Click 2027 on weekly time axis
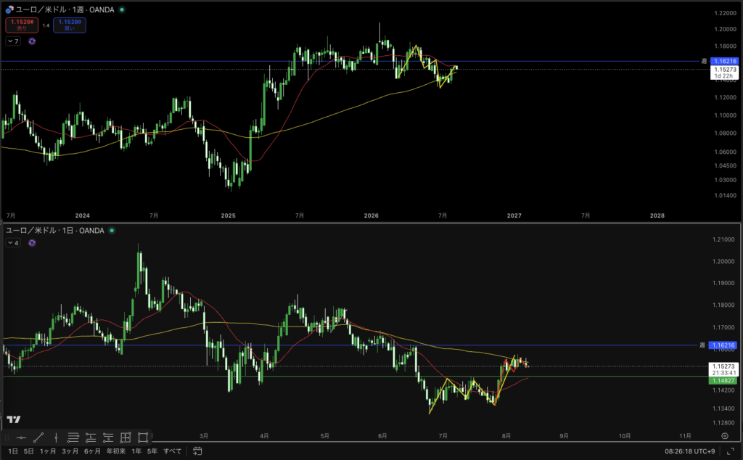This screenshot has height=460, width=743. pos(514,215)
